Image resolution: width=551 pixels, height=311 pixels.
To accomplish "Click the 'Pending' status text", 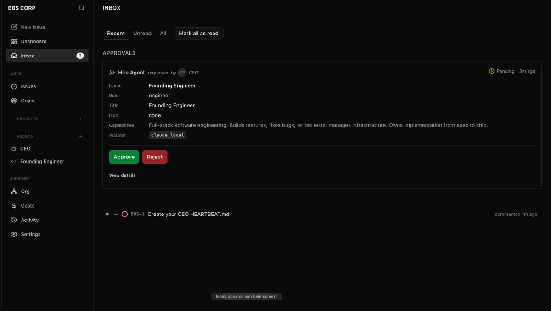I will click(x=506, y=71).
